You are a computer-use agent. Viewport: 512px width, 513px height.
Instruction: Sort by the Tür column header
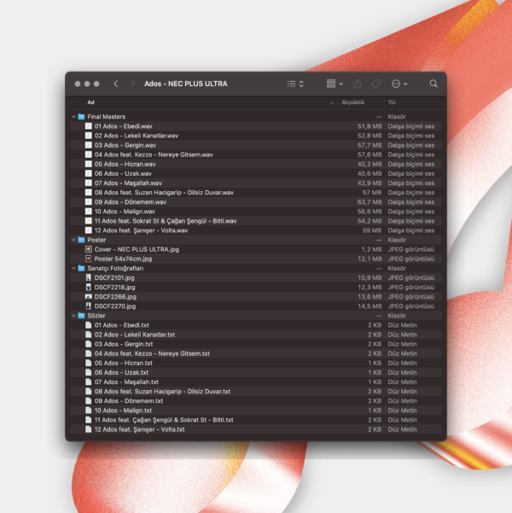point(392,102)
